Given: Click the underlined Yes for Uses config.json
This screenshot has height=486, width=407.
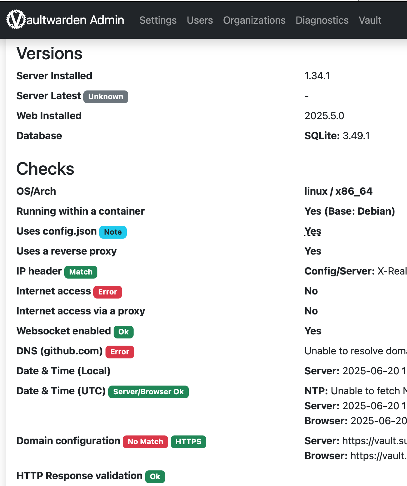Looking at the screenshot, I should pyautogui.click(x=313, y=231).
